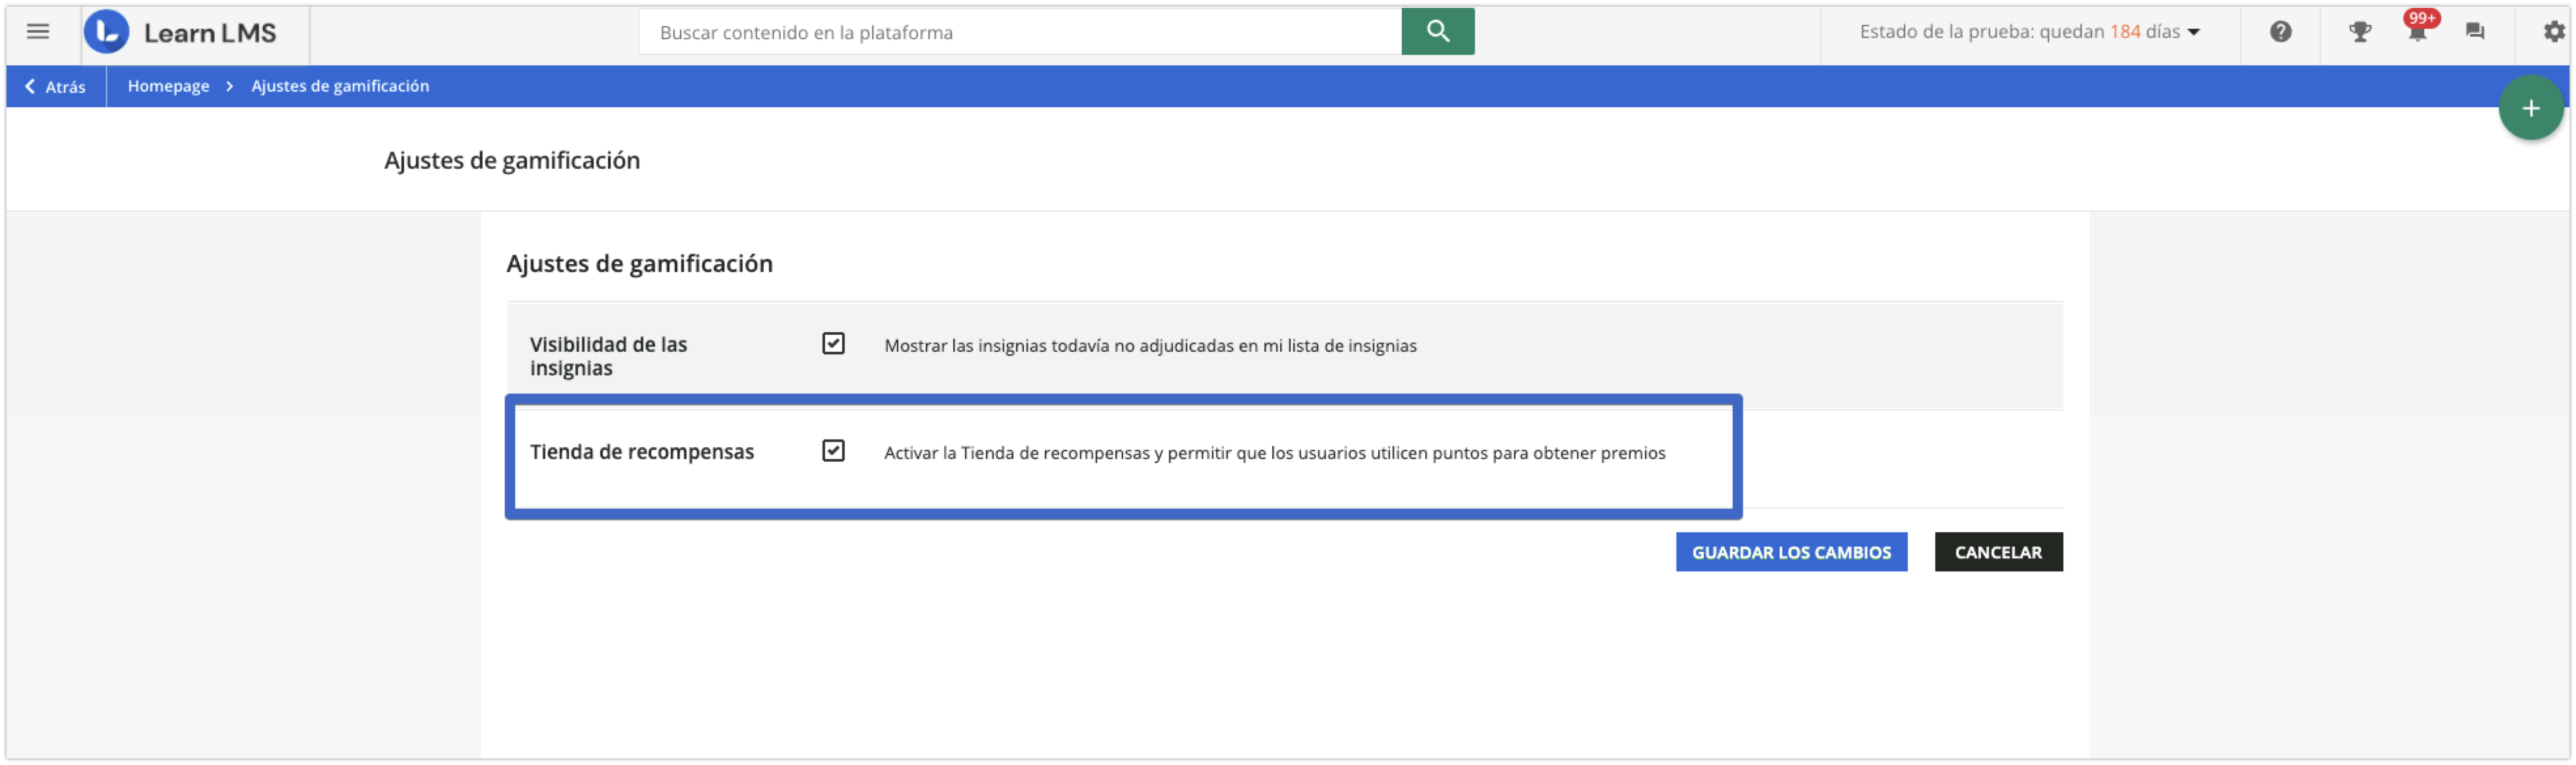Open Homepage breadcrumb link
Image resolution: width=2576 pixels, height=765 pixels.
pyautogui.click(x=168, y=87)
